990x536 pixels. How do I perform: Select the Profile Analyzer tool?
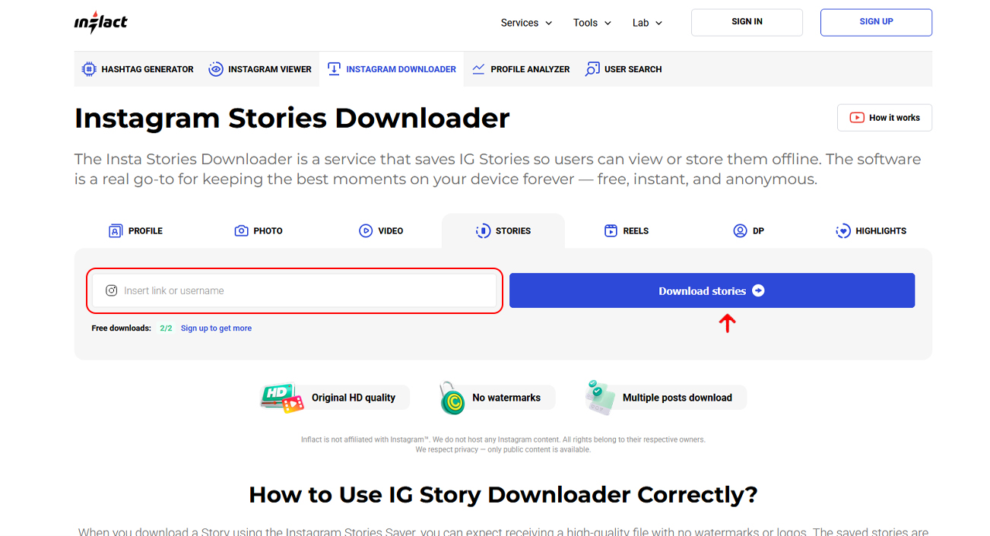tap(521, 69)
